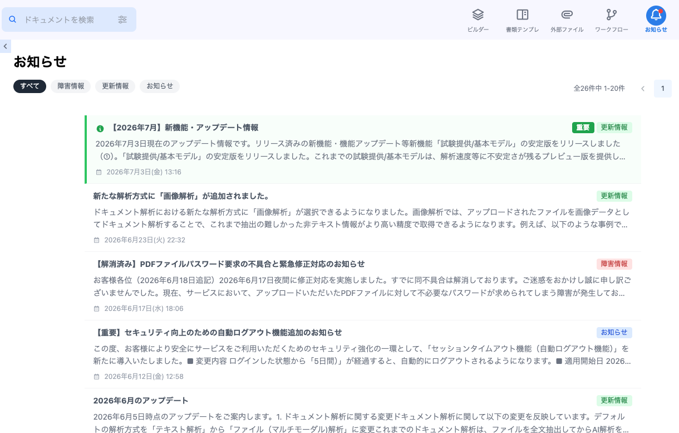Open 新たな解析方式に「画像解析」が追加されました notice
Viewport: 679px width, 433px height.
pos(181,196)
